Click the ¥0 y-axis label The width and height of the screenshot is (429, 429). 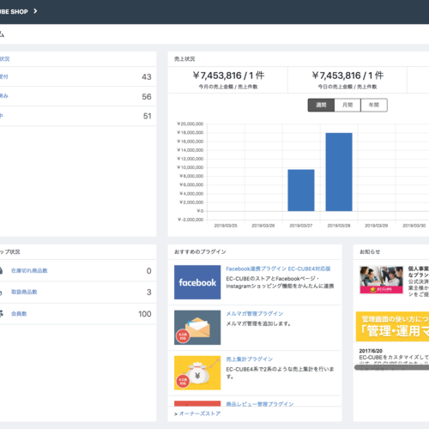click(200, 211)
